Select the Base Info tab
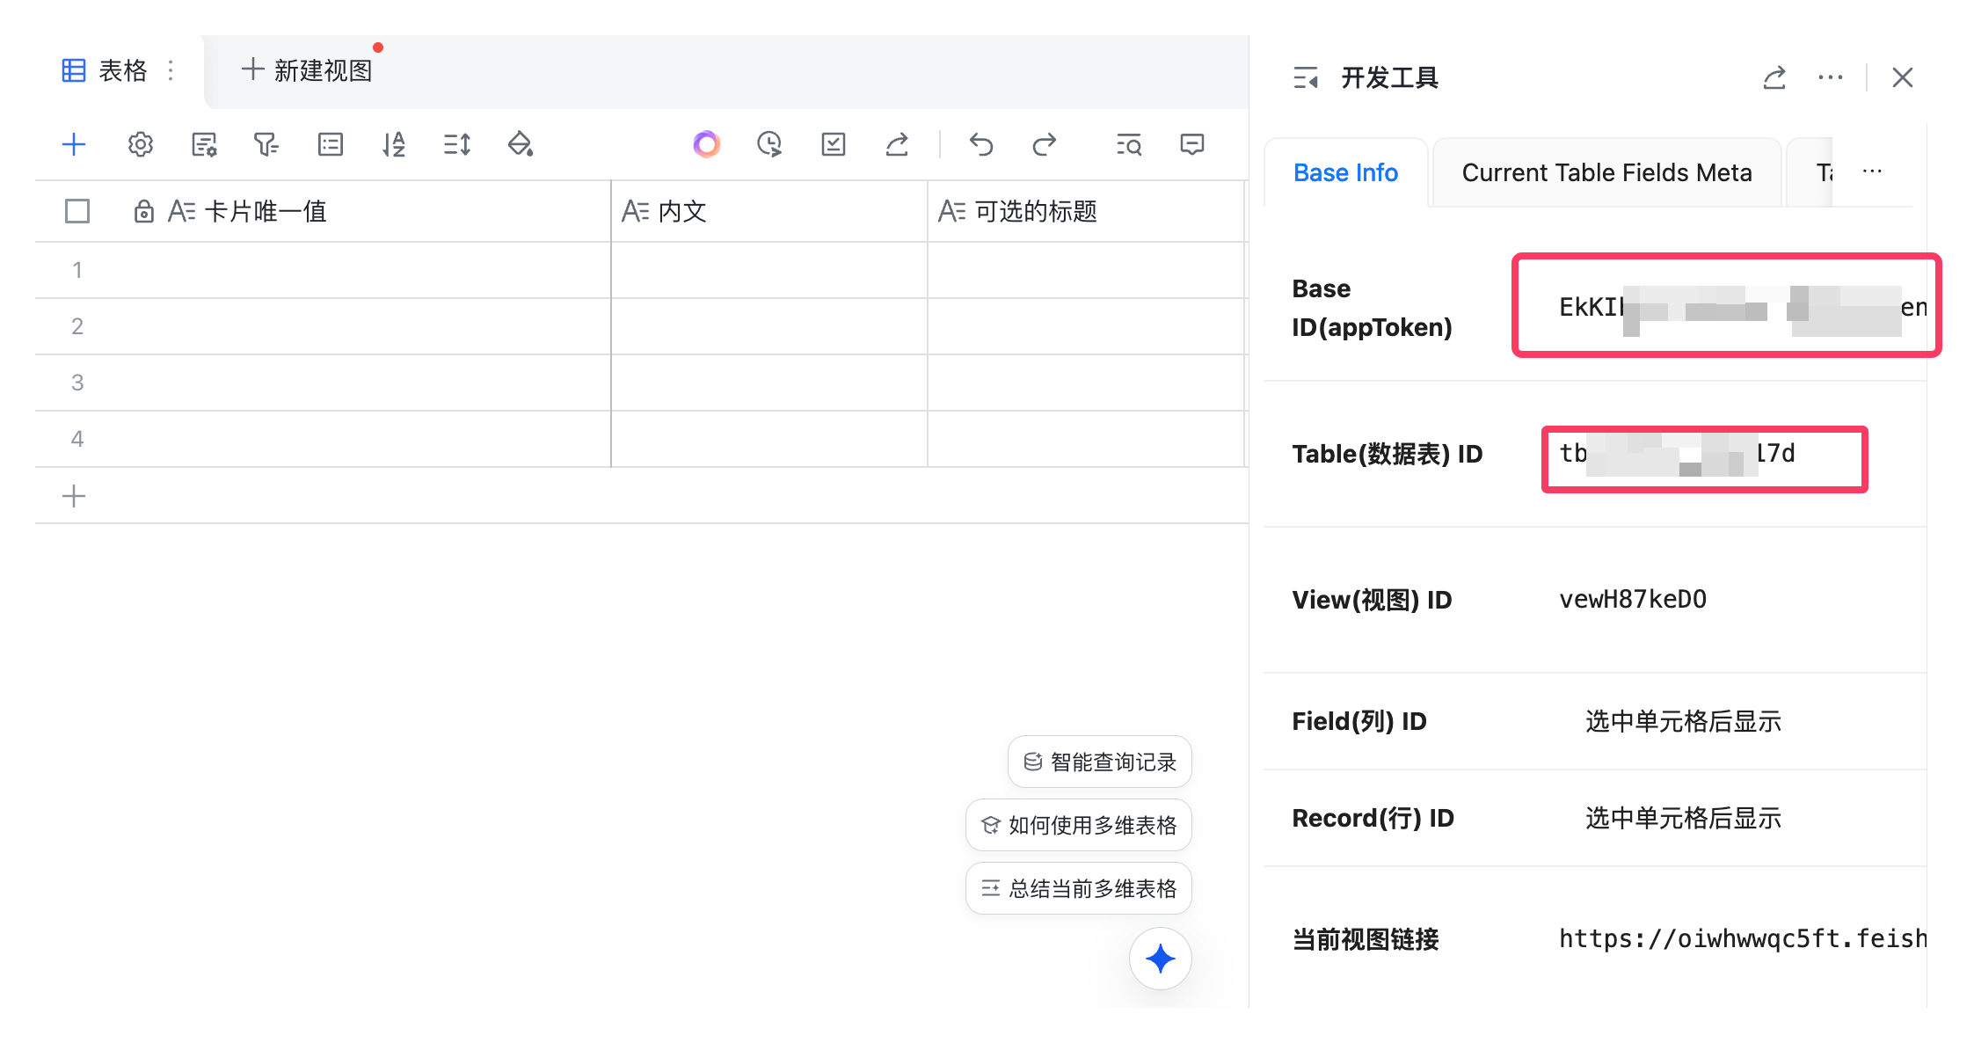The width and height of the screenshot is (1974, 1043). (x=1345, y=172)
